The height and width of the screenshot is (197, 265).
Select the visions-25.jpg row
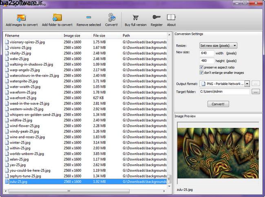tap(86, 48)
